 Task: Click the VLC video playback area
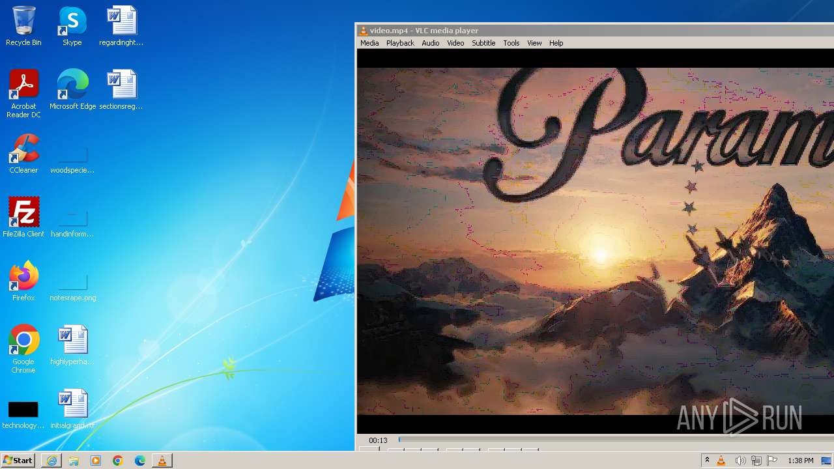(596, 241)
